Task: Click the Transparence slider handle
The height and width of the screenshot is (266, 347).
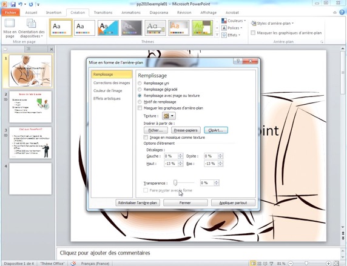Action: [175, 182]
